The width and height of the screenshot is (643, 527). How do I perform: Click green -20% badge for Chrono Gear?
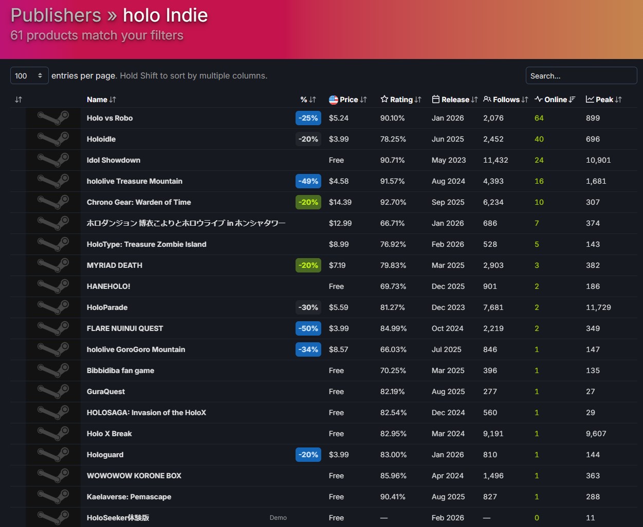coord(308,202)
